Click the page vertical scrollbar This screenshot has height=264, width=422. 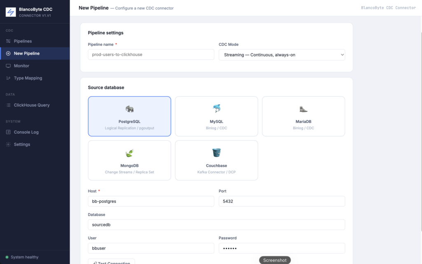(x=421, y=132)
